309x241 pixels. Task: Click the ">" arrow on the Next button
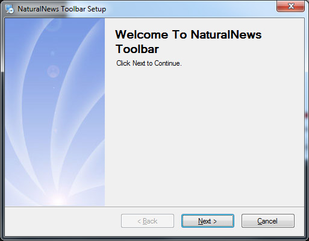click(x=215, y=221)
